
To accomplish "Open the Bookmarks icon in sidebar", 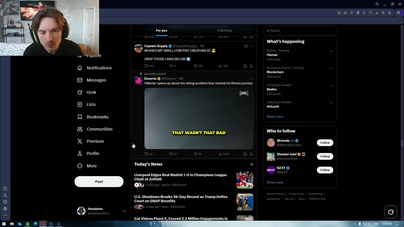I will (x=80, y=117).
